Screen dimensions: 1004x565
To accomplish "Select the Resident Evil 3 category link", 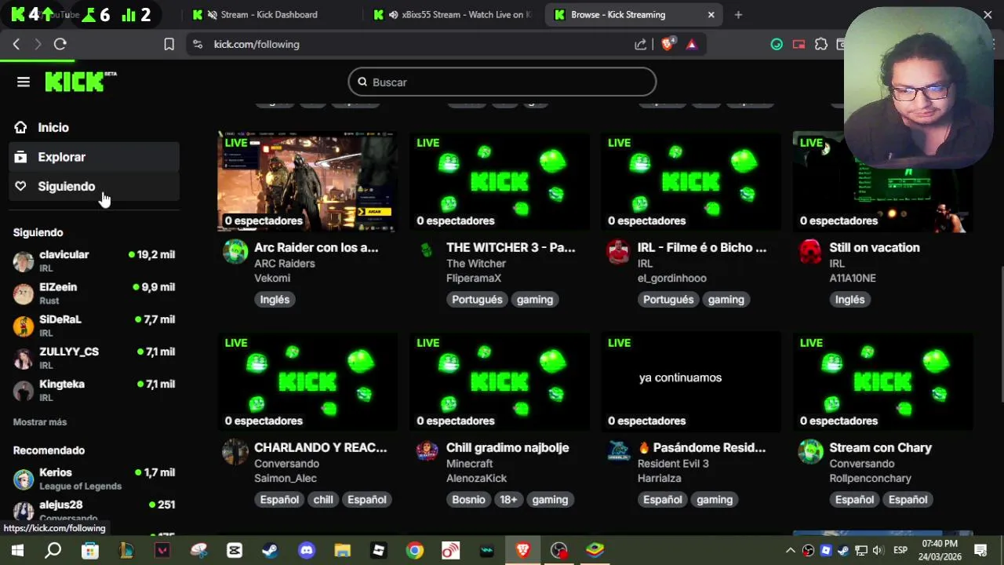I will tap(673, 464).
